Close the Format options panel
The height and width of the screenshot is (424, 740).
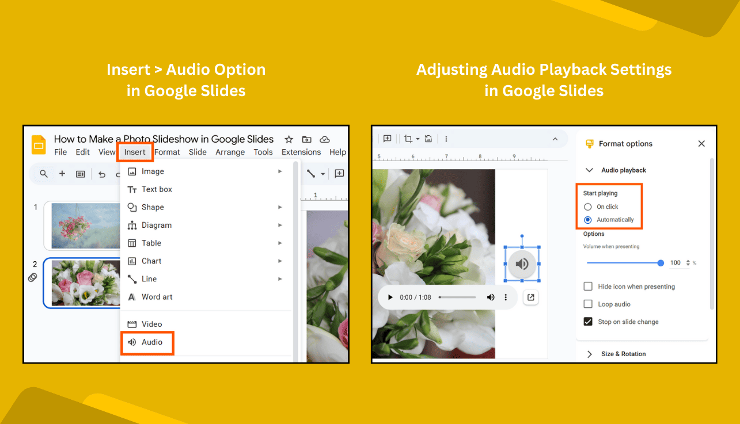pyautogui.click(x=701, y=144)
